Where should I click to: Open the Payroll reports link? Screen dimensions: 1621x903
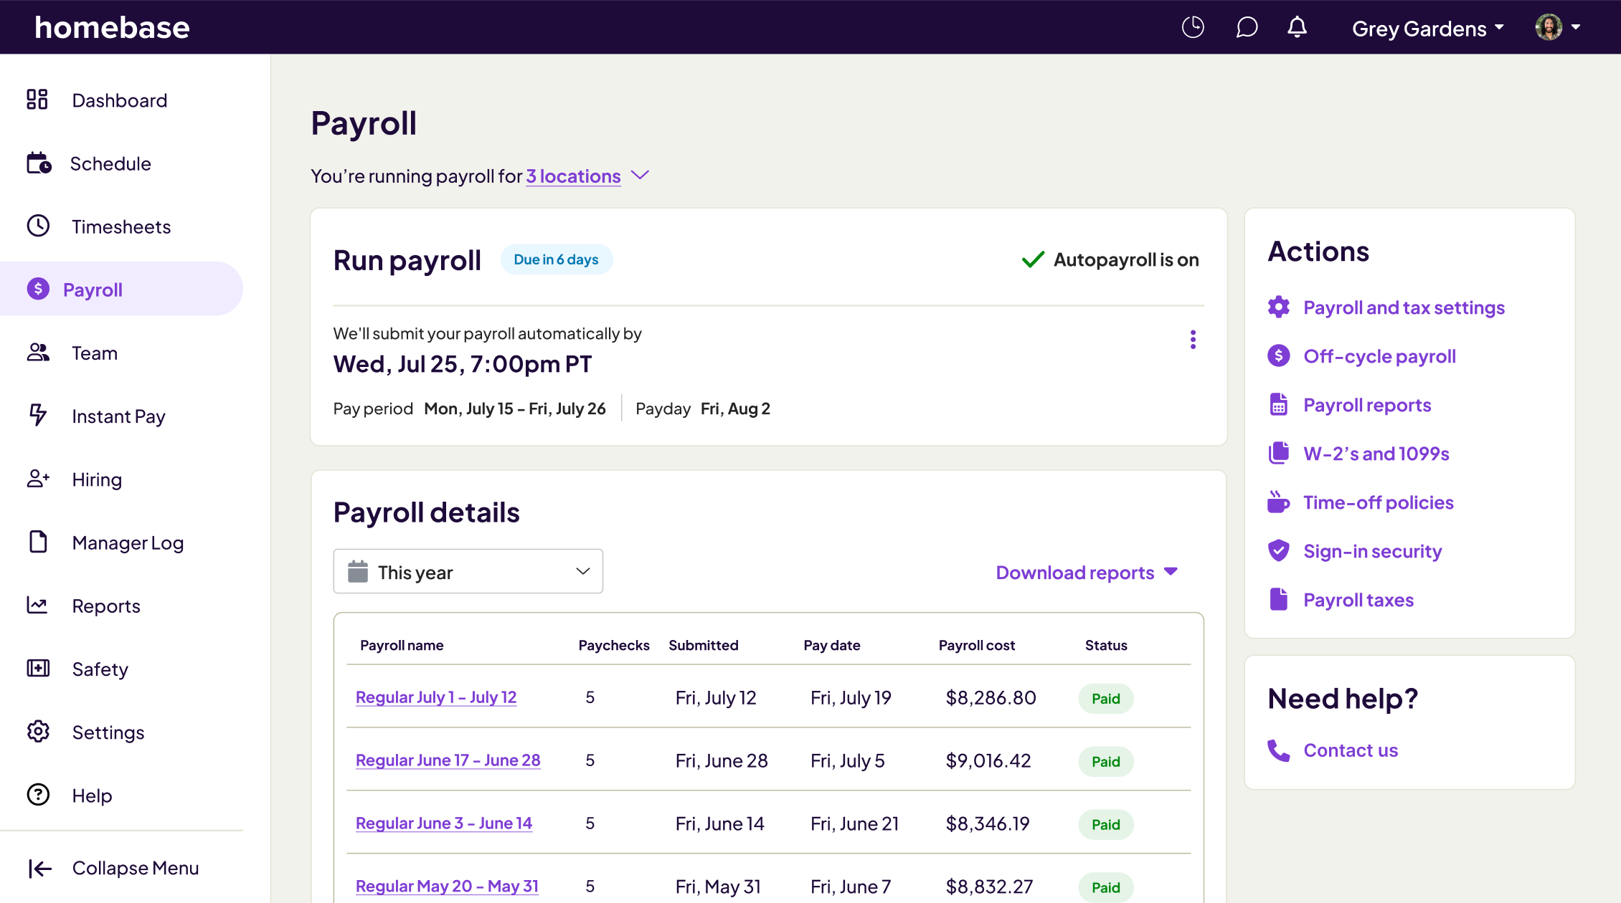1367,405
